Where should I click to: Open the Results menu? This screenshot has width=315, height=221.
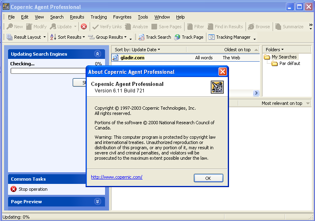pyautogui.click(x=77, y=17)
